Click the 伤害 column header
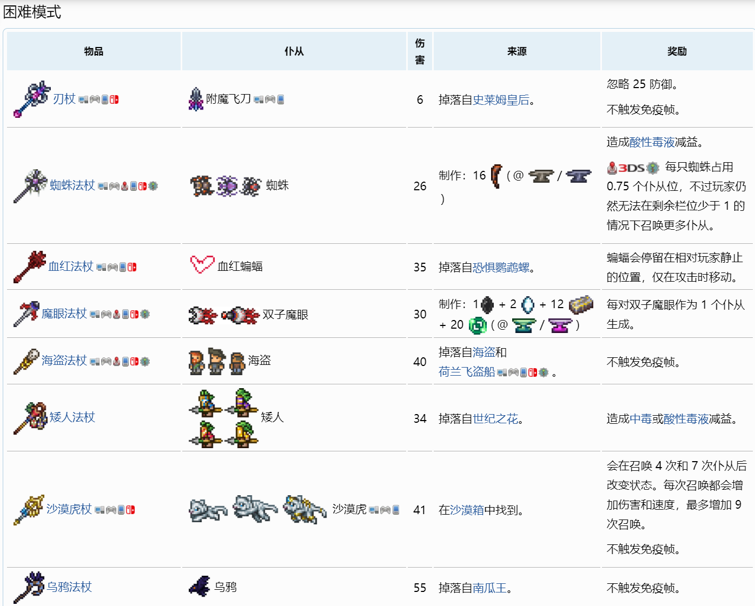This screenshot has height=606, width=755. tap(420, 51)
